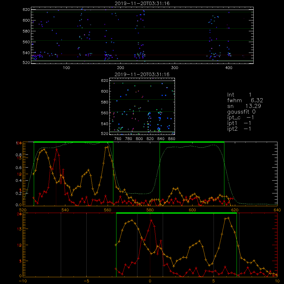
Task: Click the 'fwhm 6.32' value
Action: pyautogui.click(x=245, y=100)
